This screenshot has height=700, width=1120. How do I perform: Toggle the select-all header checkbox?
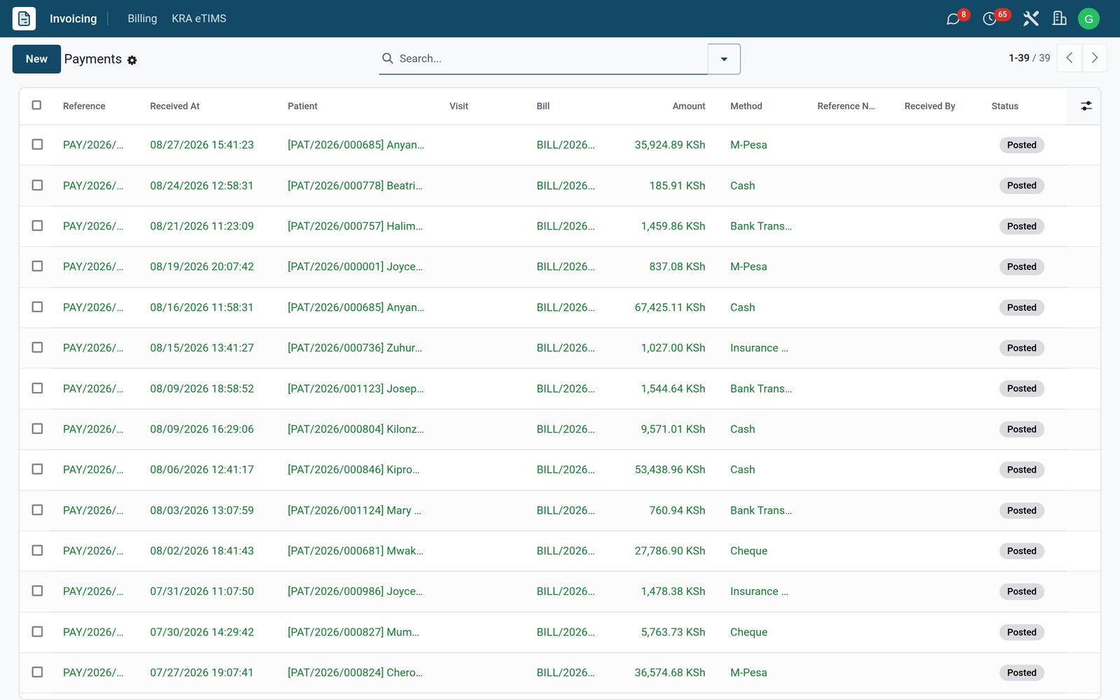tap(37, 106)
